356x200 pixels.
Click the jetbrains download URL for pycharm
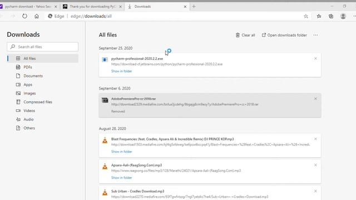click(167, 64)
